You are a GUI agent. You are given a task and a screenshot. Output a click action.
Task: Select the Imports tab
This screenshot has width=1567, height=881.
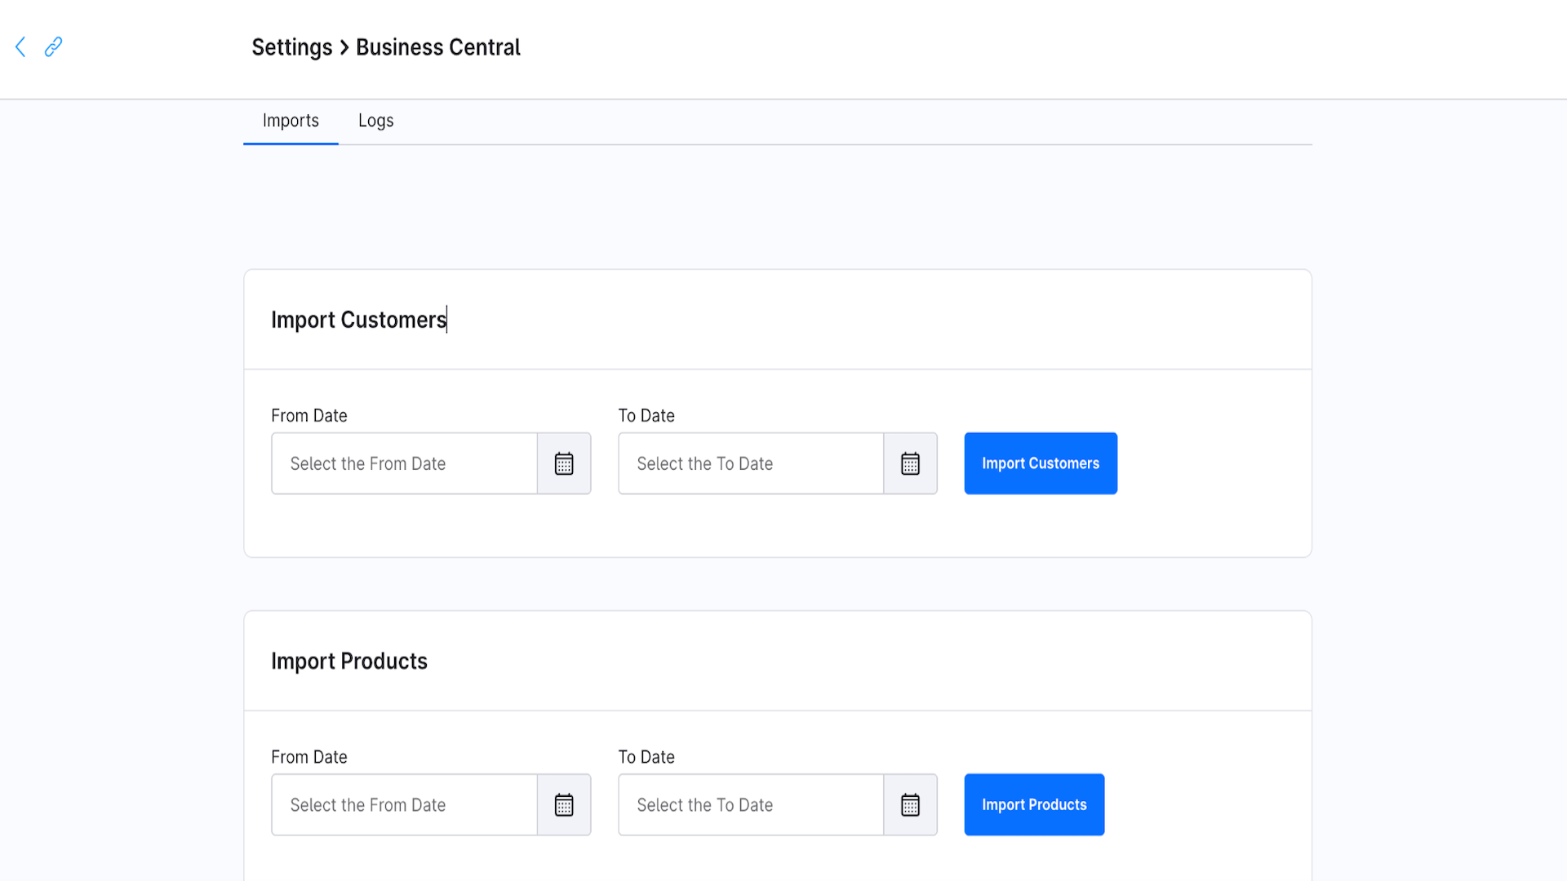pyautogui.click(x=291, y=120)
